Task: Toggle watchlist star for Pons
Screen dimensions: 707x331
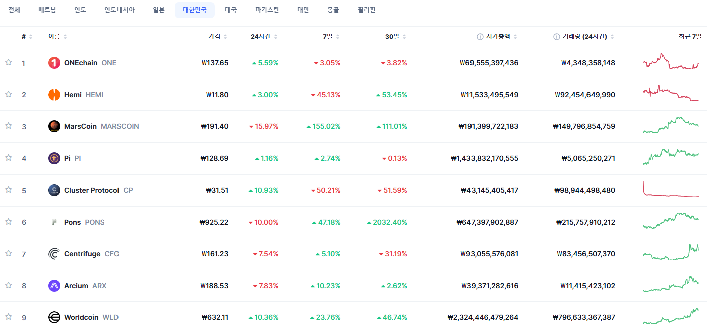Action: coord(8,221)
